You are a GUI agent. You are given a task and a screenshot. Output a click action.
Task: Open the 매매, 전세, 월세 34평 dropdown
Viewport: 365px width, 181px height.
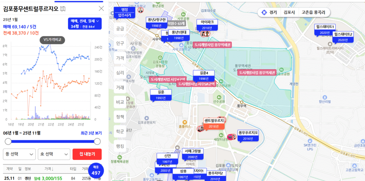tap(84, 24)
